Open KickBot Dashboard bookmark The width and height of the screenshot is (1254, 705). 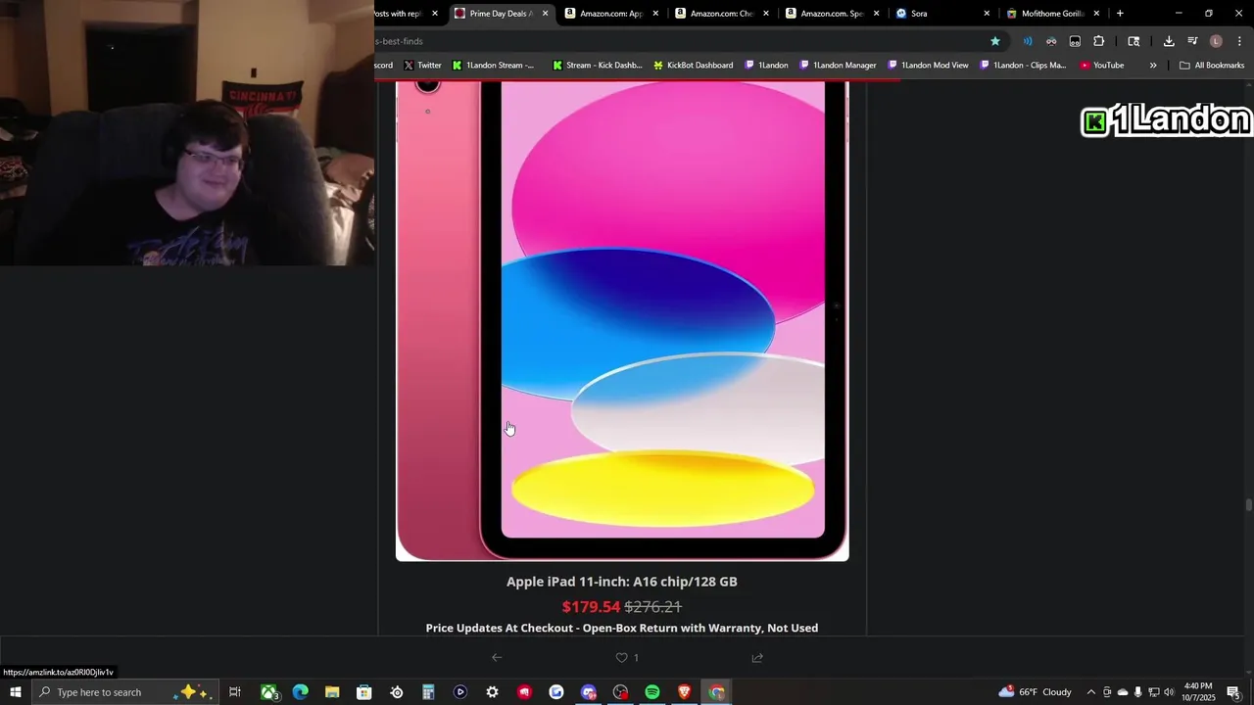[x=694, y=66]
